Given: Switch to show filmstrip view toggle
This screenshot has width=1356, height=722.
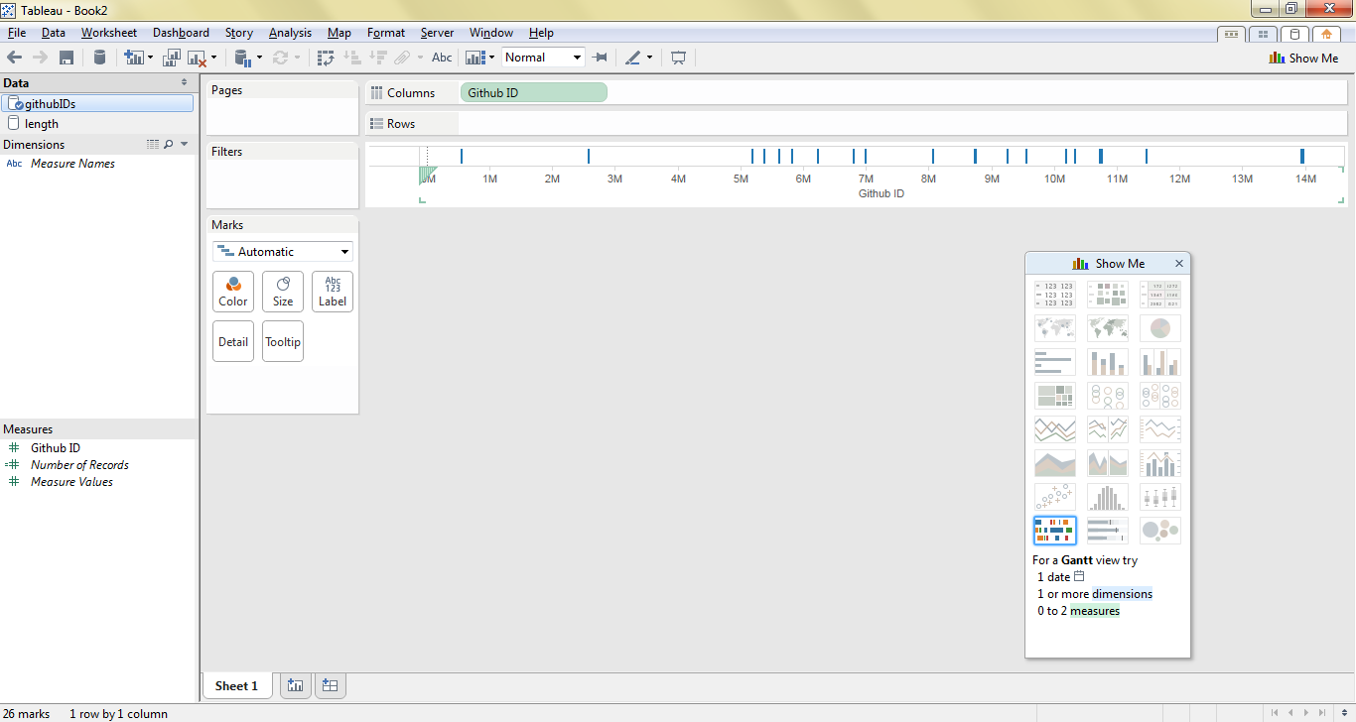Looking at the screenshot, I should 1231,34.
